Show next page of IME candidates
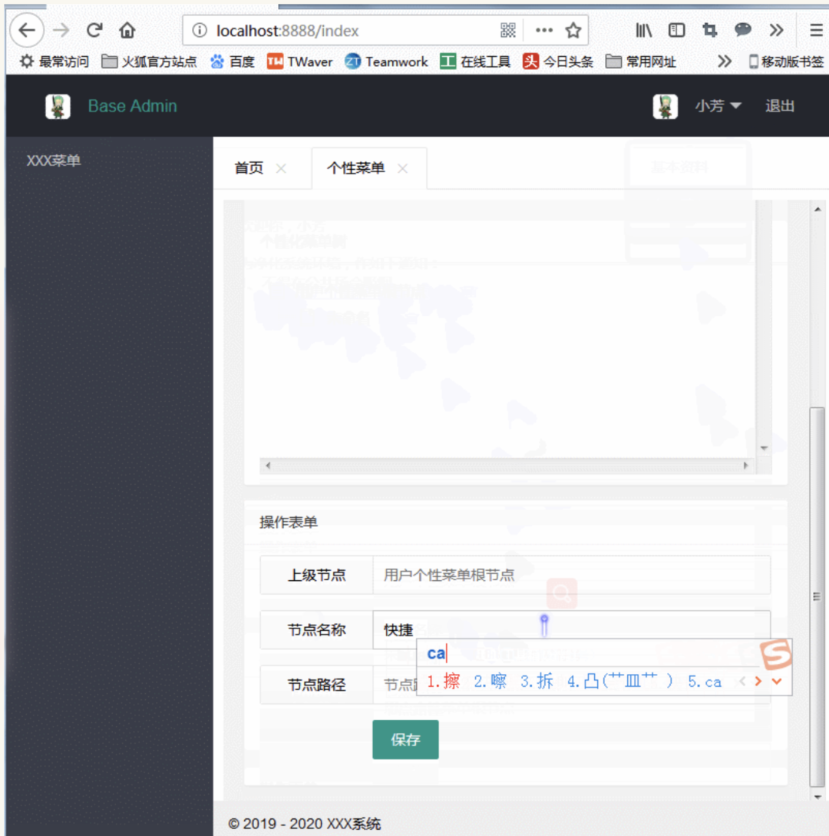The height and width of the screenshot is (836, 829). coord(758,681)
